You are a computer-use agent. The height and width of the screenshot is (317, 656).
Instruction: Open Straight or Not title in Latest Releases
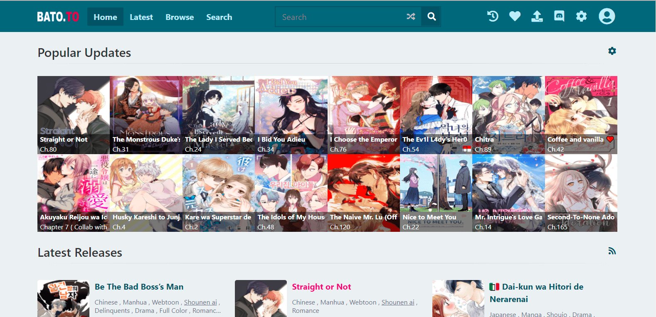click(321, 287)
